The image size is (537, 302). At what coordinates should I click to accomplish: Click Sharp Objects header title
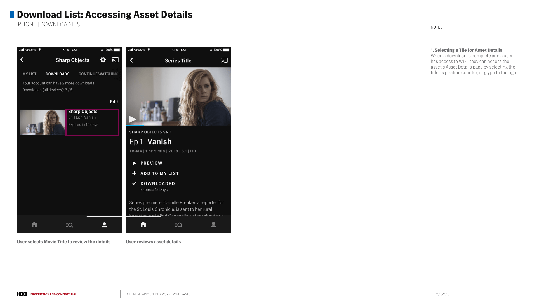(73, 60)
